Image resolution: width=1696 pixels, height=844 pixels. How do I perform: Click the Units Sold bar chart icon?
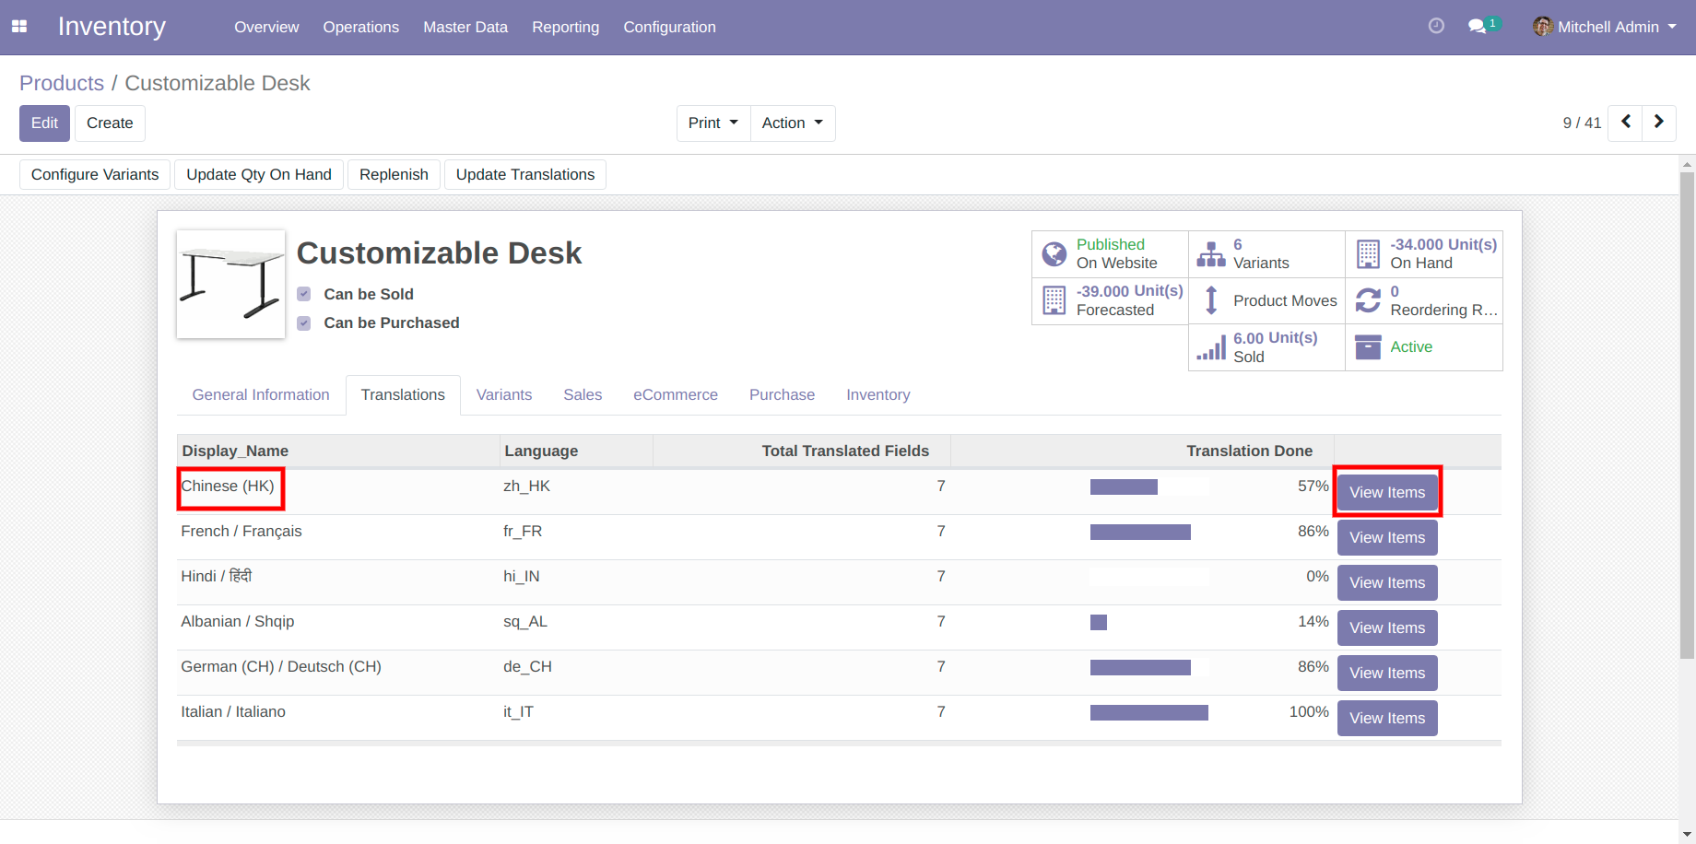tap(1211, 348)
